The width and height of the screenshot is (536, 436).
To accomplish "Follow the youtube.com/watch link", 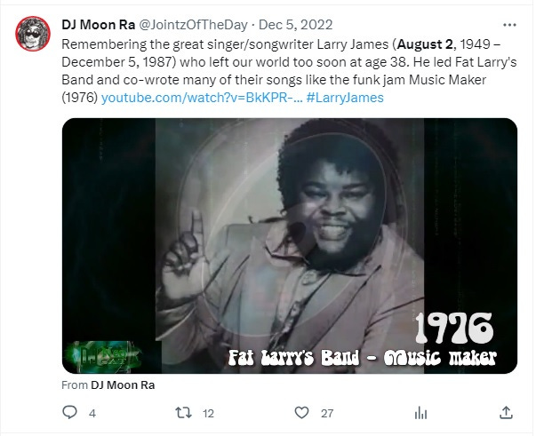I will click(x=202, y=98).
